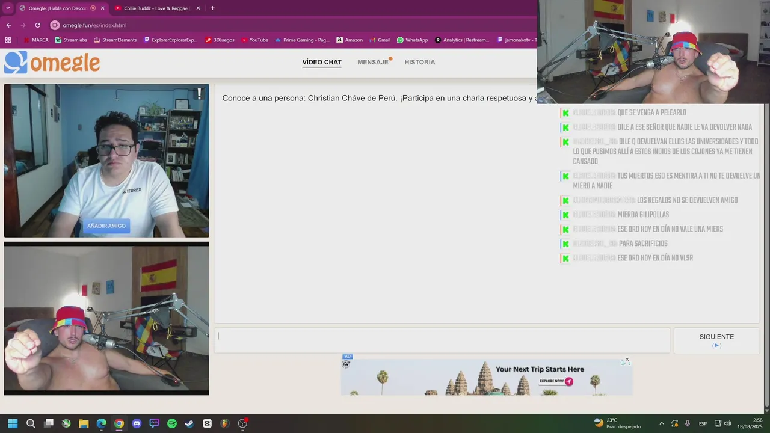The width and height of the screenshot is (770, 433).
Task: Open a new browser tab
Action: point(212,8)
